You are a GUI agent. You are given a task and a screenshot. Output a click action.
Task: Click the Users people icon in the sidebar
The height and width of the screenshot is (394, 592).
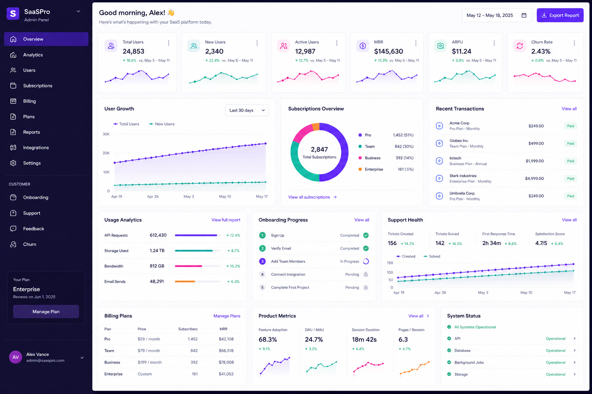click(x=13, y=70)
